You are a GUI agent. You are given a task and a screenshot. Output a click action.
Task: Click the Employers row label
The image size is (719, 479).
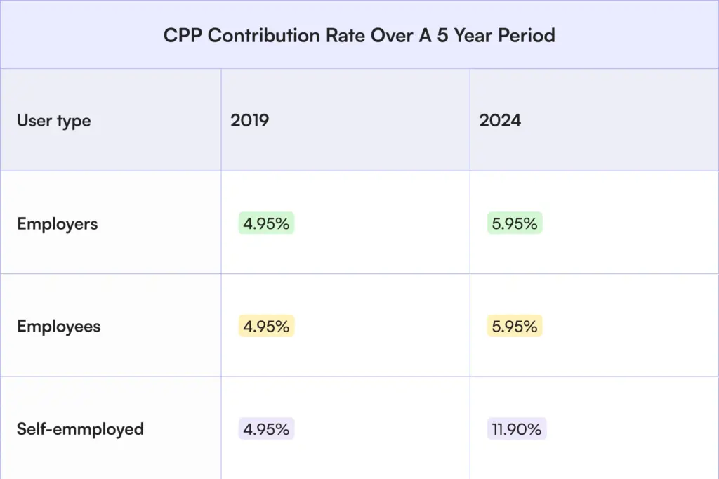[x=58, y=224]
